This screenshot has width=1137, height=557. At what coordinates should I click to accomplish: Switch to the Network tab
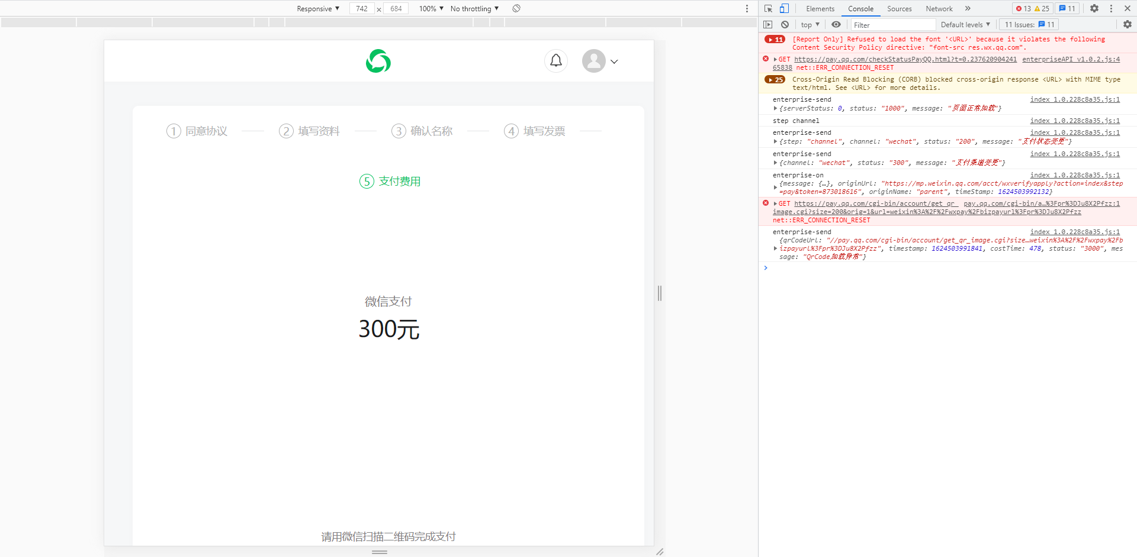(939, 8)
